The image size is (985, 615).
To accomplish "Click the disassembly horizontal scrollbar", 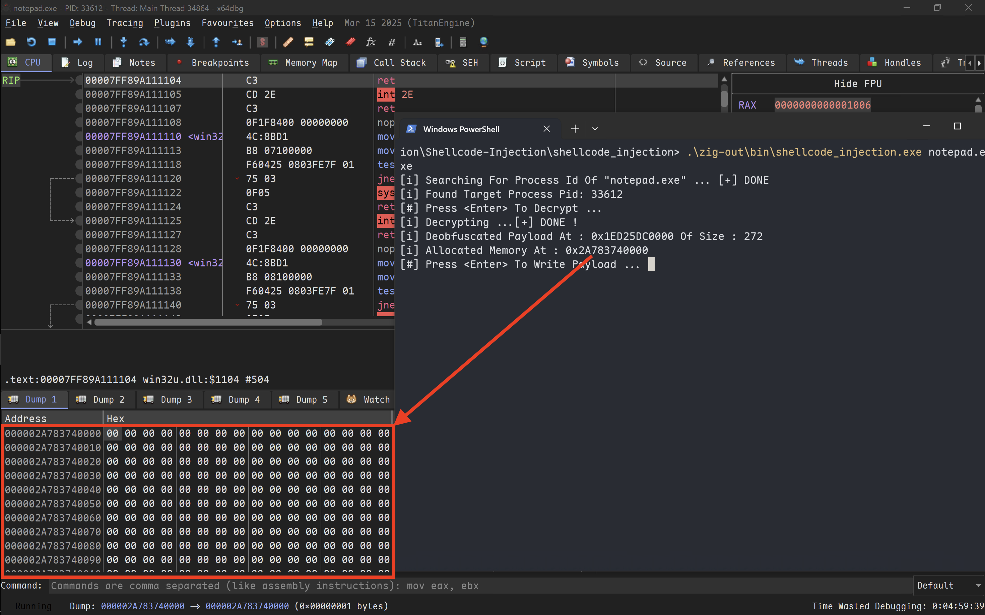I will coord(208,322).
